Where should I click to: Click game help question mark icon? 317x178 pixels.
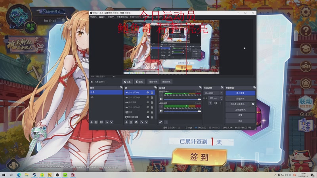click(306, 30)
